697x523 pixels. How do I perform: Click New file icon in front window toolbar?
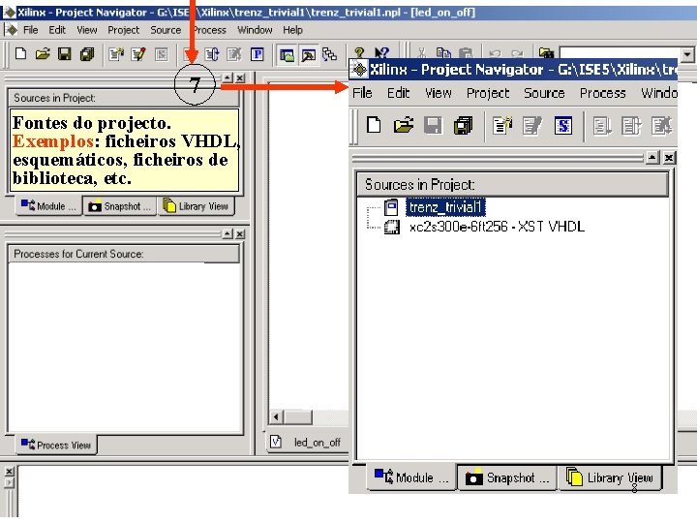coord(374,125)
